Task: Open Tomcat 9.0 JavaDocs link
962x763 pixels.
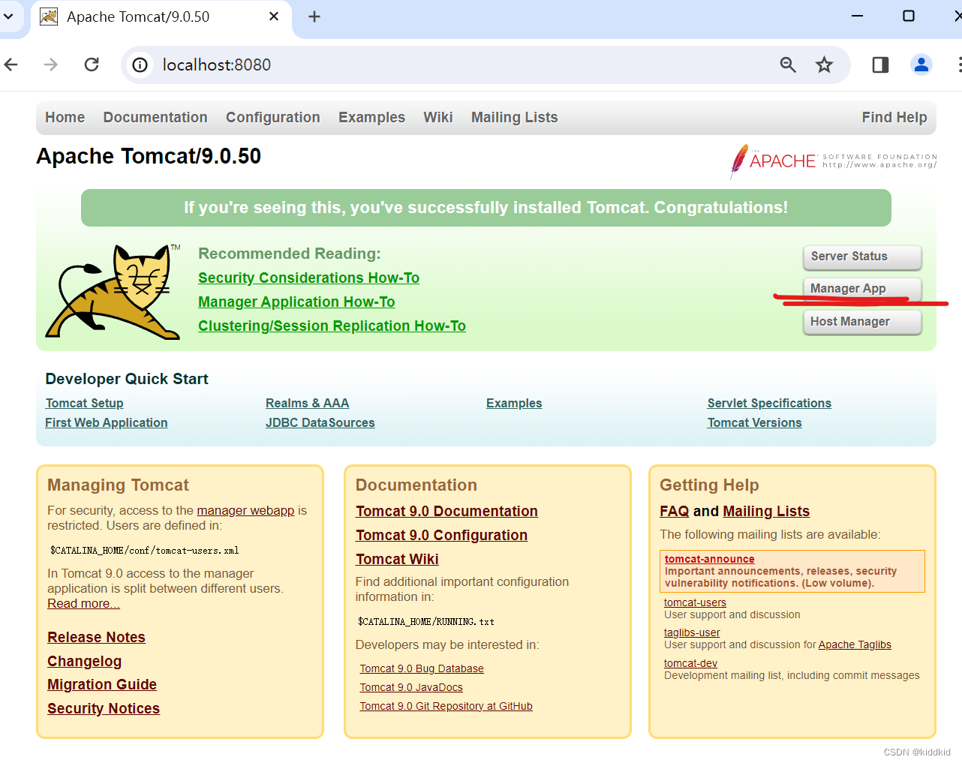Action: tap(411, 687)
